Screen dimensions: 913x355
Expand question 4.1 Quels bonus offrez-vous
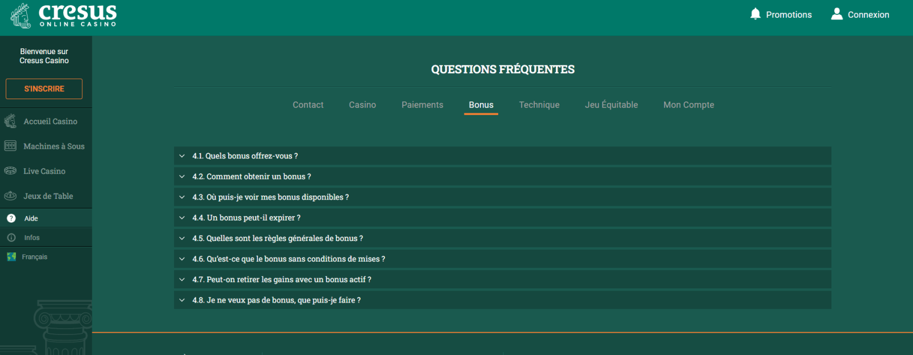click(x=245, y=156)
